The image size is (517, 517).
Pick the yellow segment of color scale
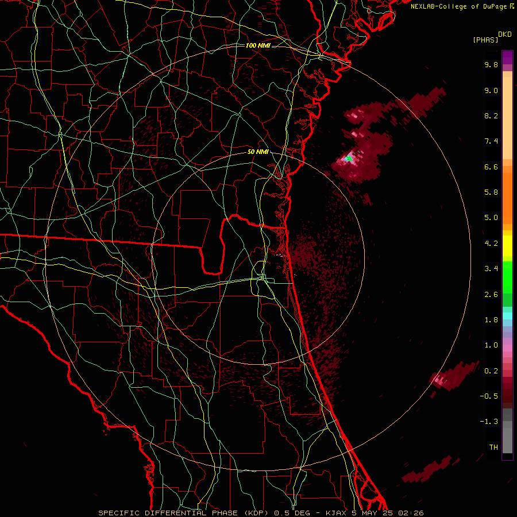[507, 245]
